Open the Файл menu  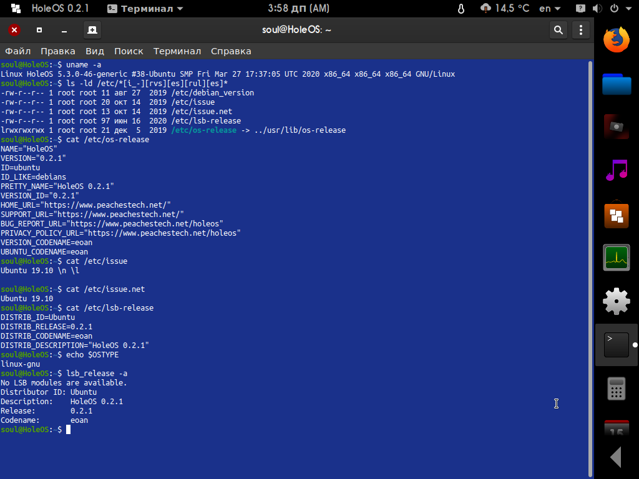pyautogui.click(x=18, y=51)
